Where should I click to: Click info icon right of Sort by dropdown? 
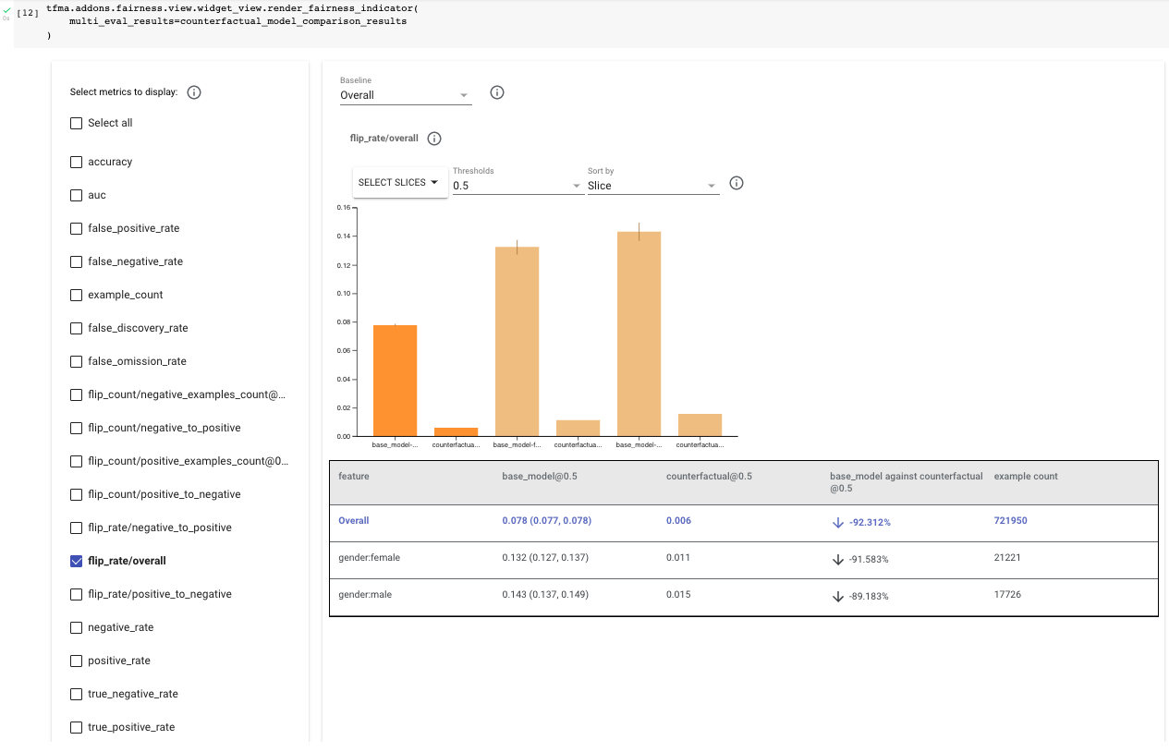point(737,183)
